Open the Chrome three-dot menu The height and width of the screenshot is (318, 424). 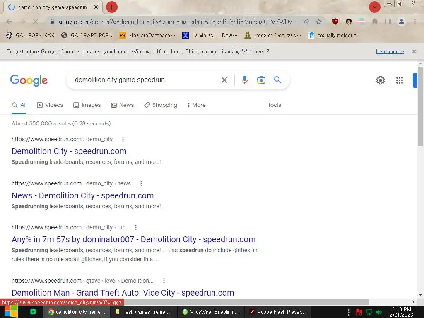point(415,22)
